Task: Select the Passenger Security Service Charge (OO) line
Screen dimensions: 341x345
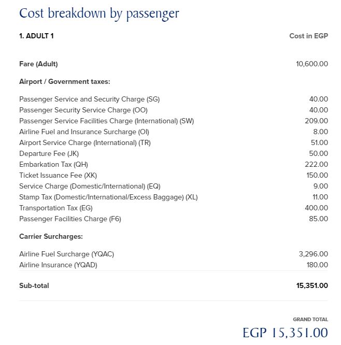Action: 83,110
